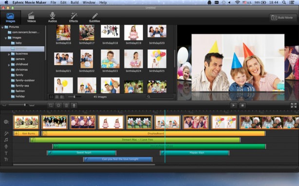299x186 pixels.
Task: Select the birthday020 thumbnail
Action: point(157,31)
